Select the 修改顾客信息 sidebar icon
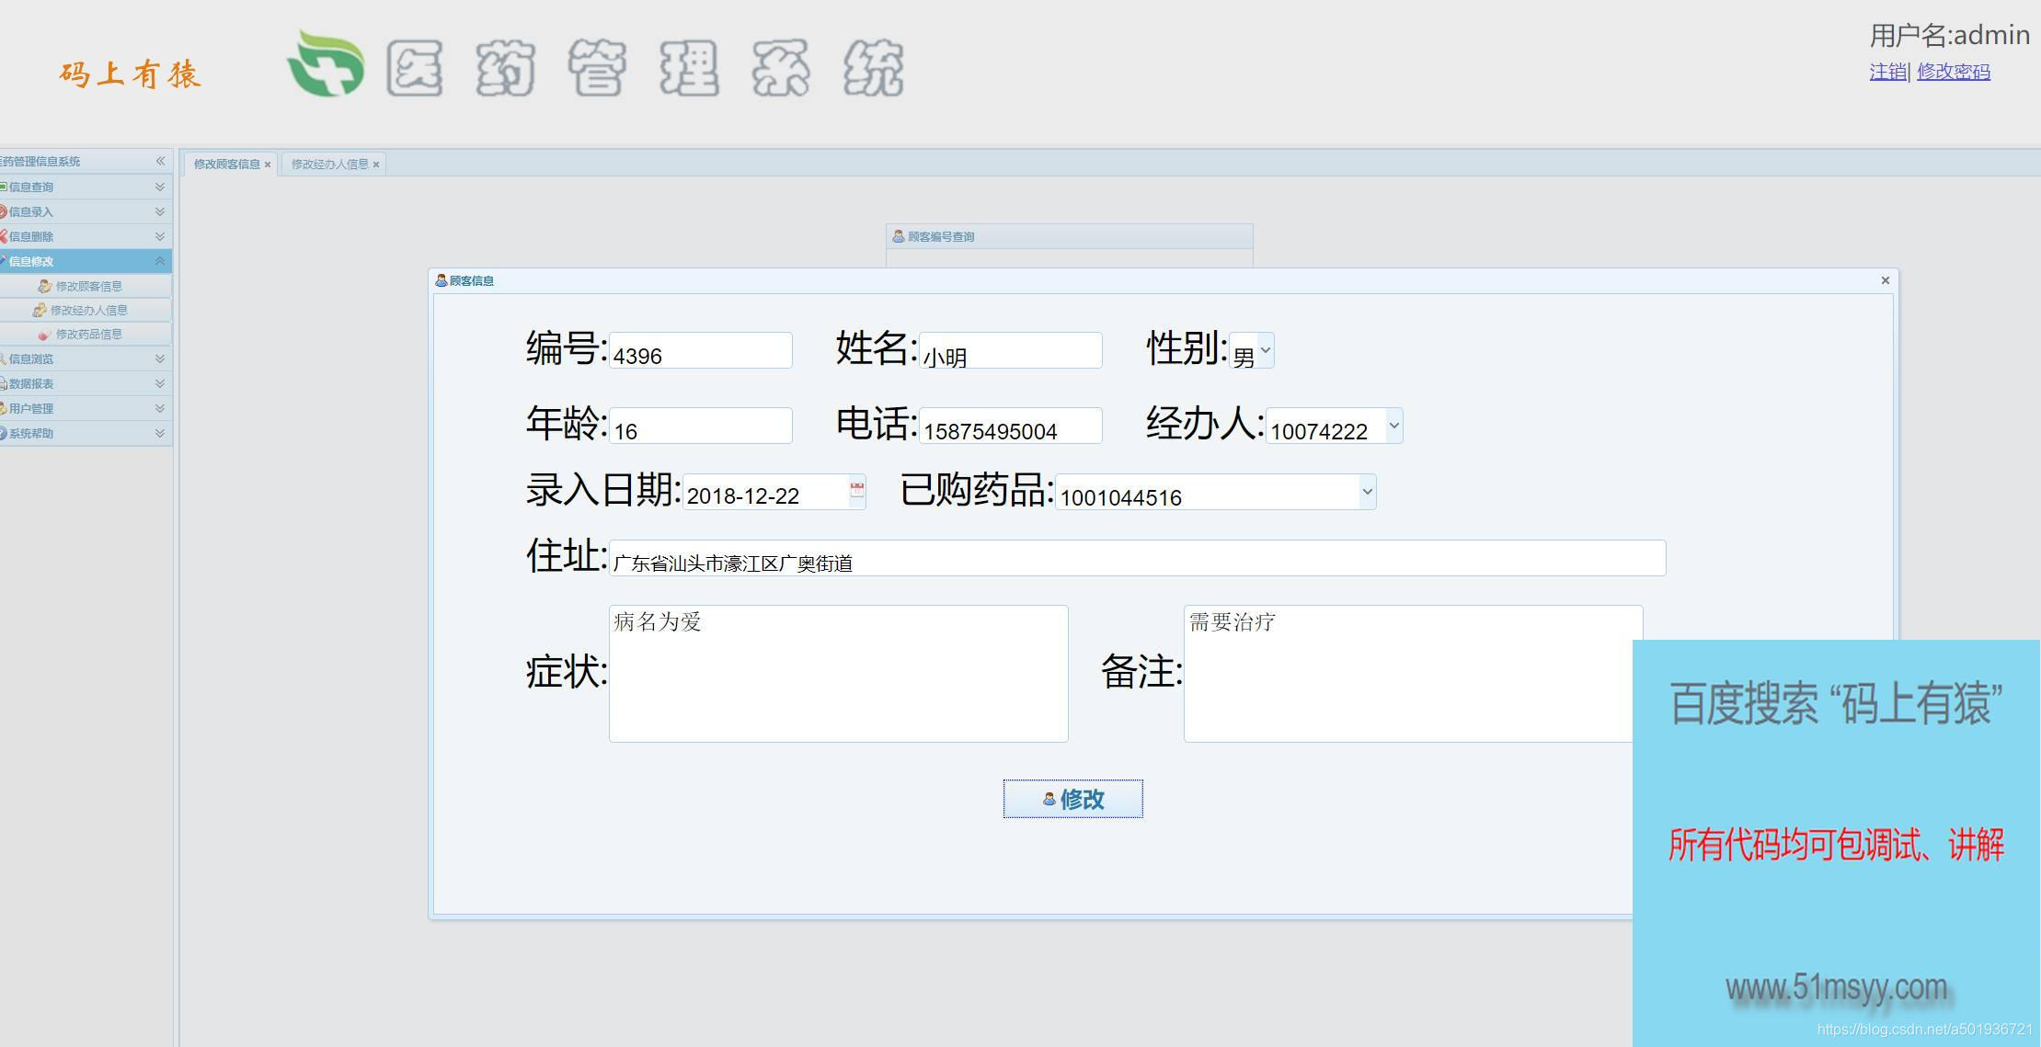The image size is (2041, 1047). (44, 285)
